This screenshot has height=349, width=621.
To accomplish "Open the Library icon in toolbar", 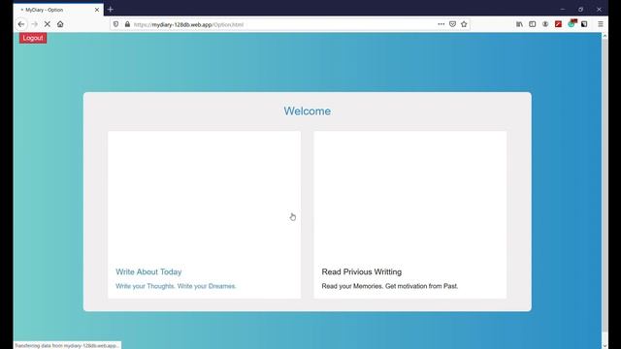I will 519,24.
